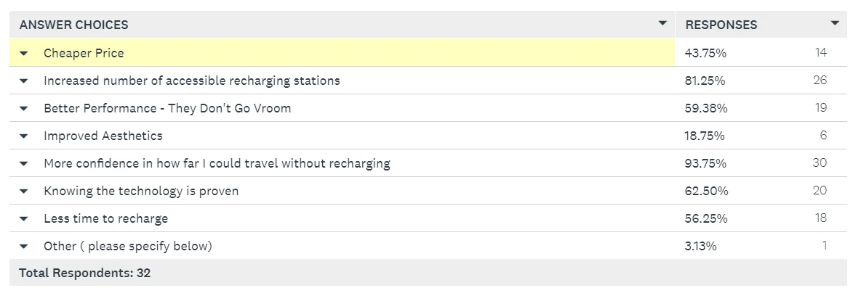Screen dimensions: 853x296
Task: Expand the Knowing the technology row arrow
Action: point(23,192)
